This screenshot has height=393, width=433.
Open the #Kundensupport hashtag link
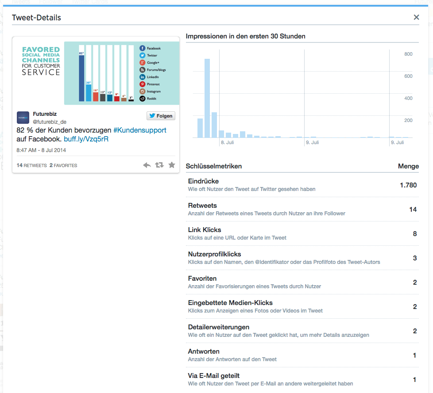coord(140,130)
